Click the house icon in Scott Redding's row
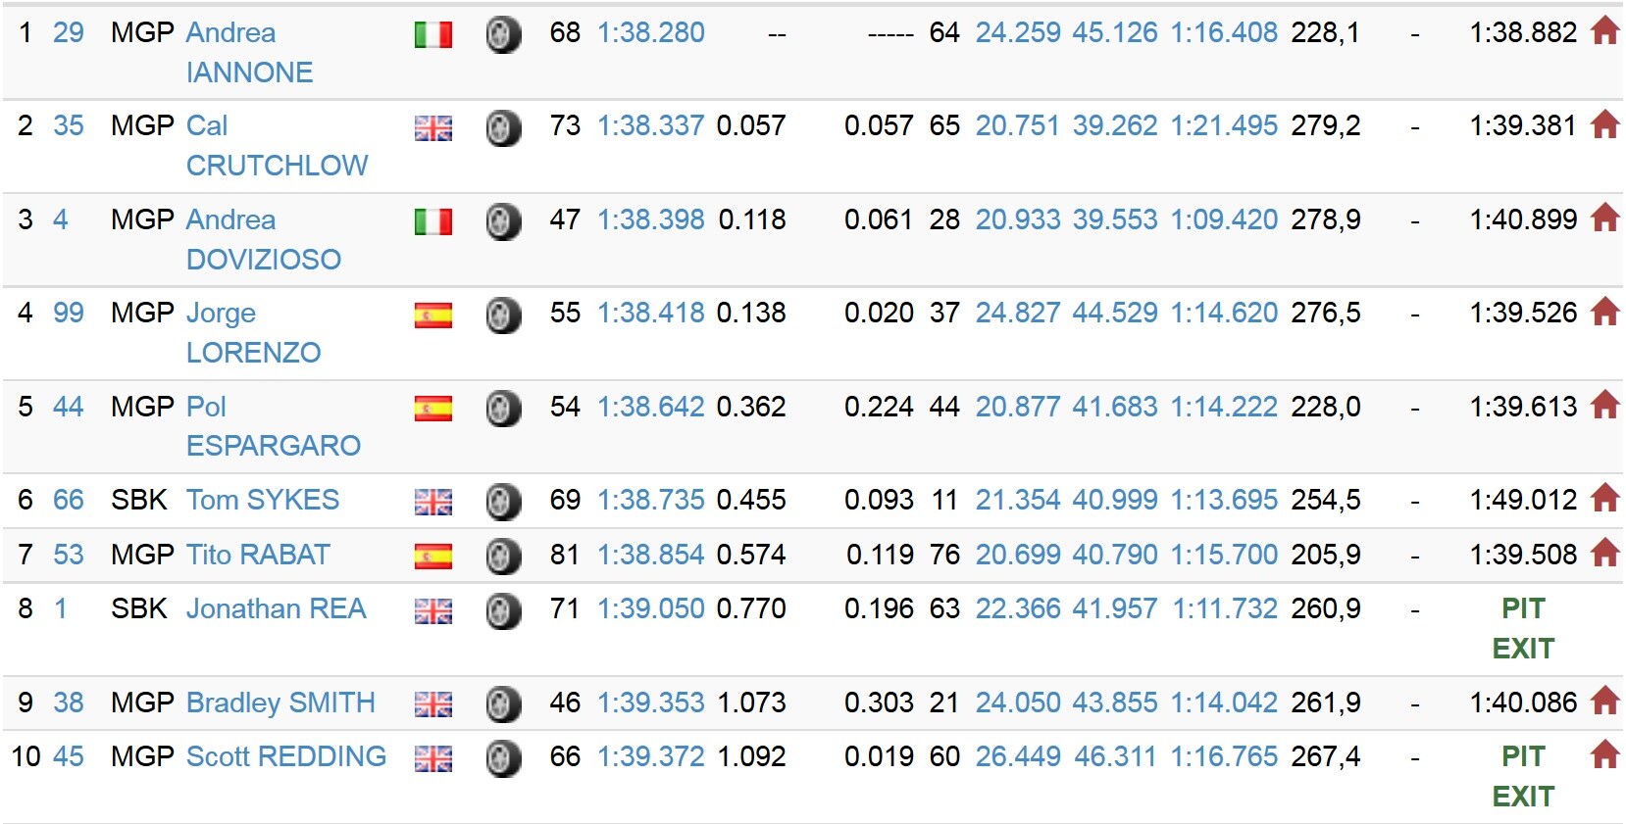 tap(1604, 754)
